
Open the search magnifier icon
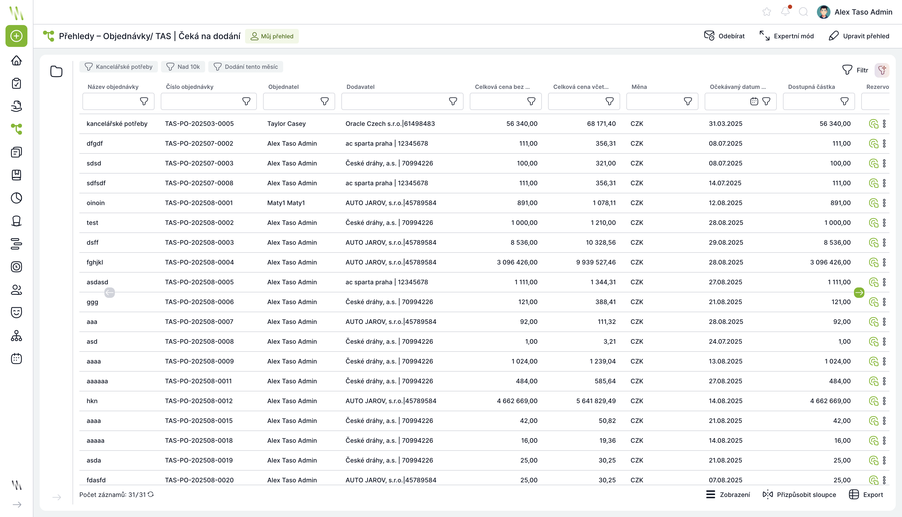pos(803,12)
